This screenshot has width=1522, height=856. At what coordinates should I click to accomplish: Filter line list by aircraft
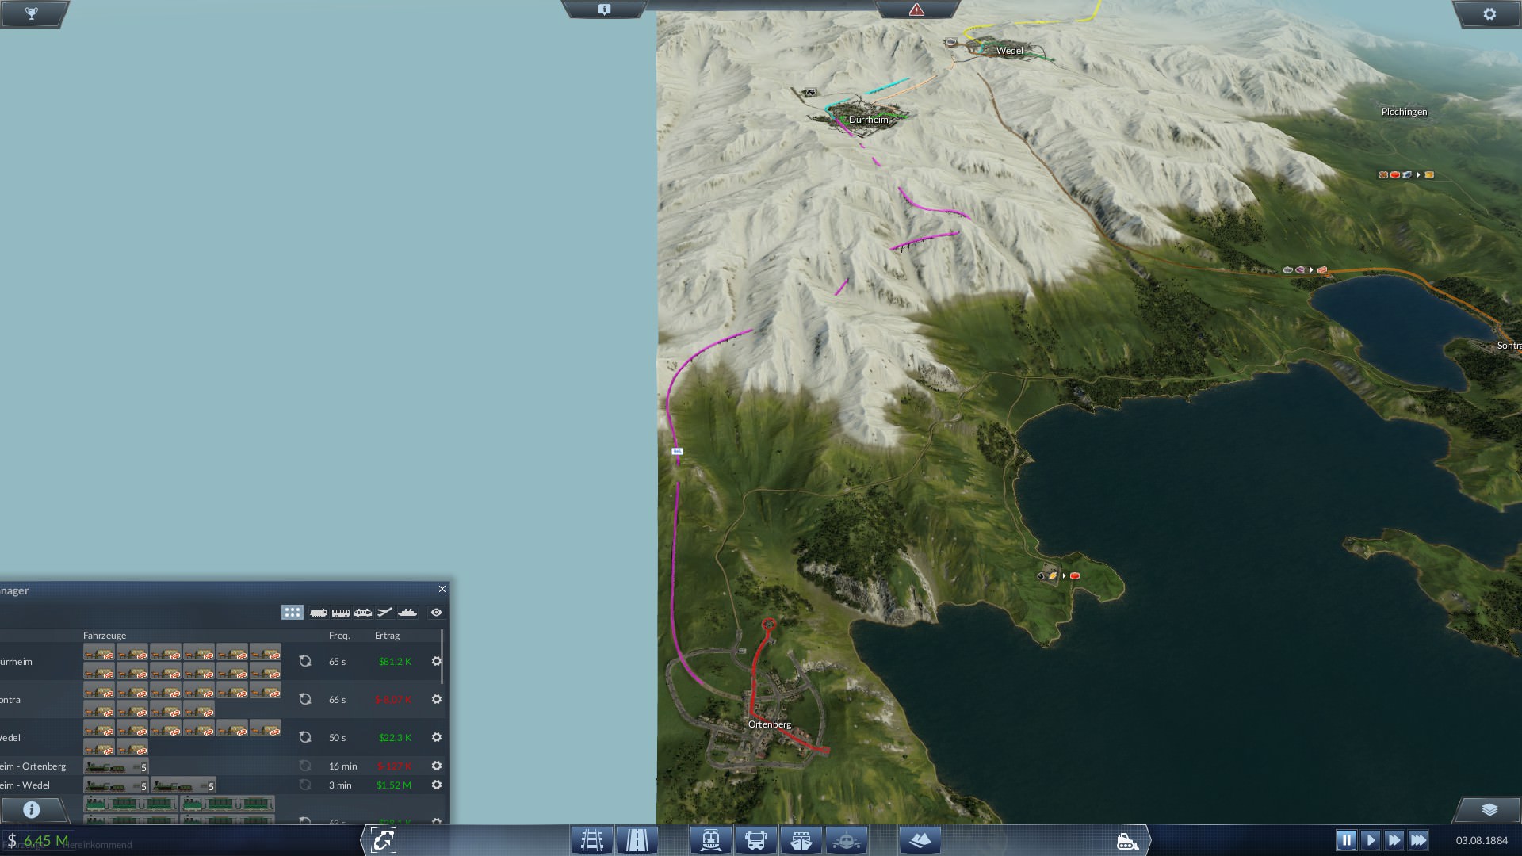[385, 613]
